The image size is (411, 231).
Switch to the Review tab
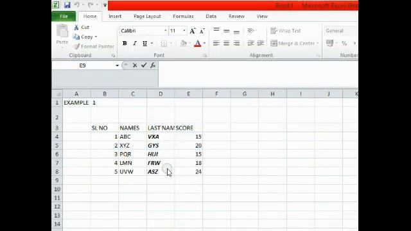point(236,16)
